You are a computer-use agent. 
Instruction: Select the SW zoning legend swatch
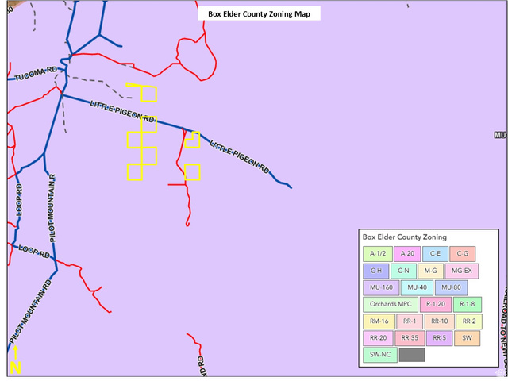coord(468,338)
